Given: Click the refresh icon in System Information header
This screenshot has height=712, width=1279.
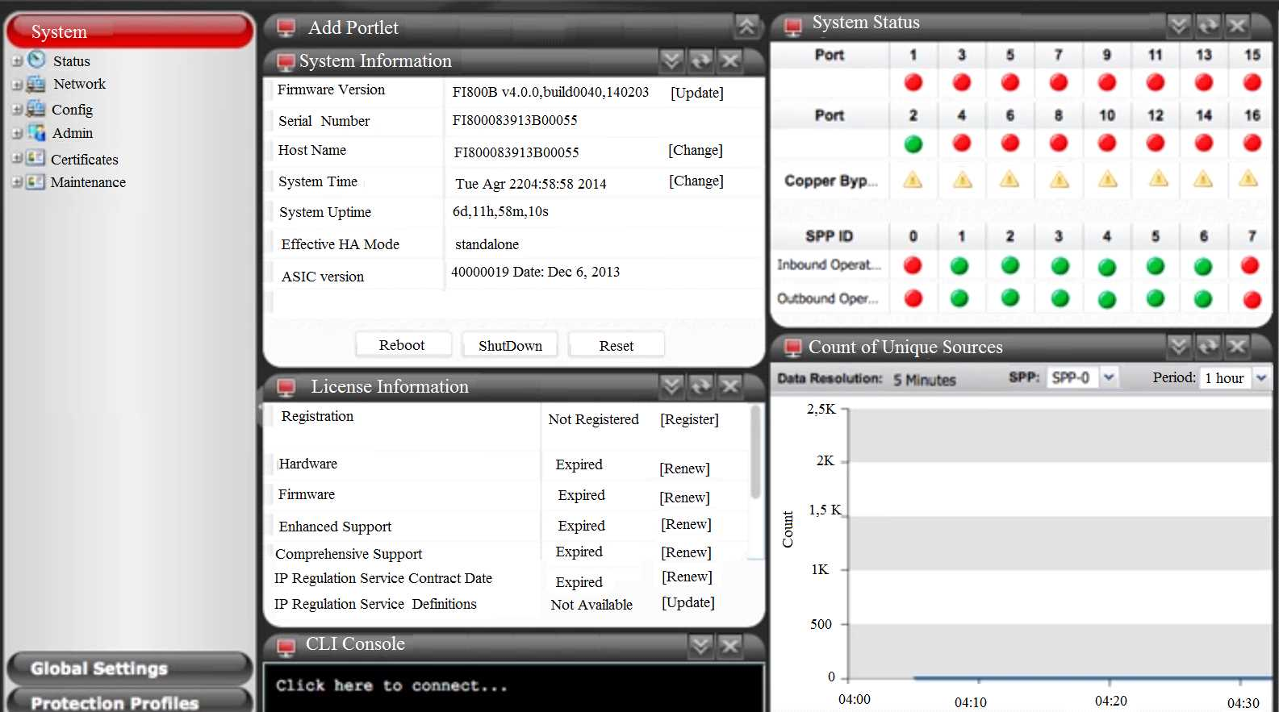Looking at the screenshot, I should (x=700, y=60).
